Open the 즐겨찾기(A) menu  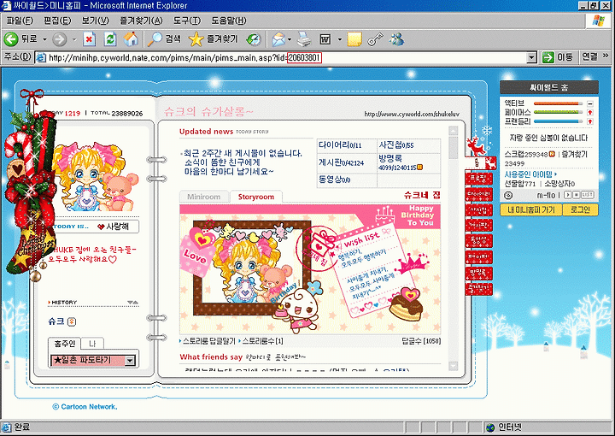(x=141, y=21)
